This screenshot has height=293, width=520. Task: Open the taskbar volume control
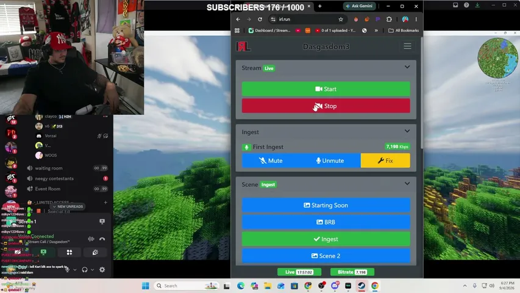pos(492,286)
